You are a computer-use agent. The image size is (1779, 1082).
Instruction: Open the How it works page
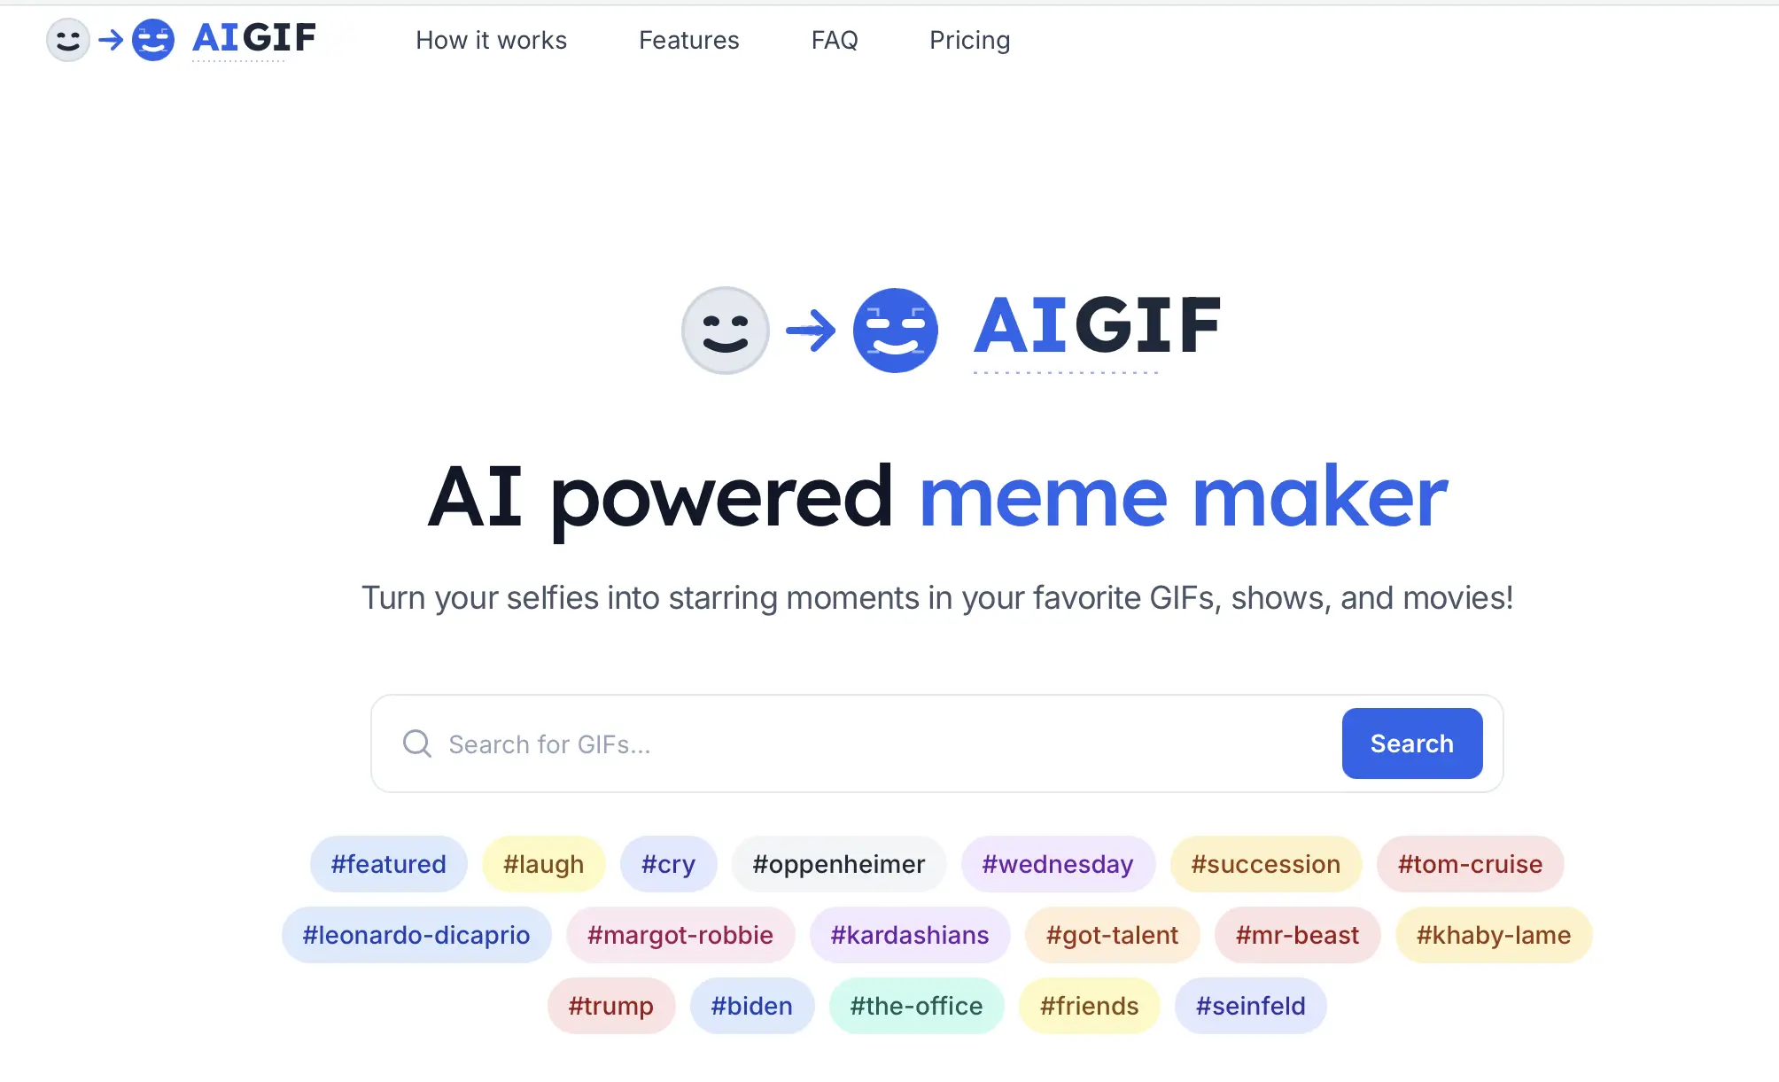[491, 39]
